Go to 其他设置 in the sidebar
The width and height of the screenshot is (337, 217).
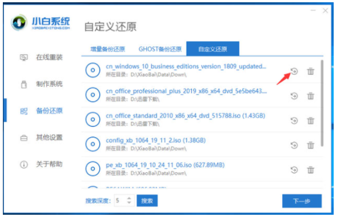pos(49,138)
